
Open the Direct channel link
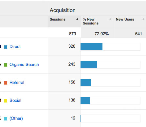click(15, 47)
